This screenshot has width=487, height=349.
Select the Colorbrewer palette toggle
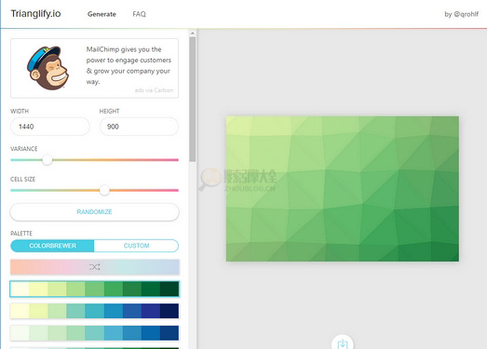(52, 246)
